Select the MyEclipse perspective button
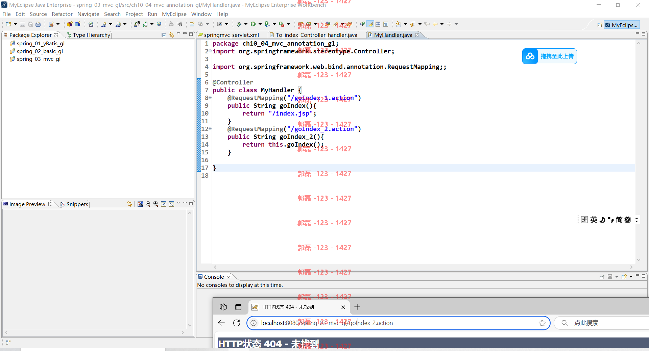Screen dimensions: 649x351 621,25
